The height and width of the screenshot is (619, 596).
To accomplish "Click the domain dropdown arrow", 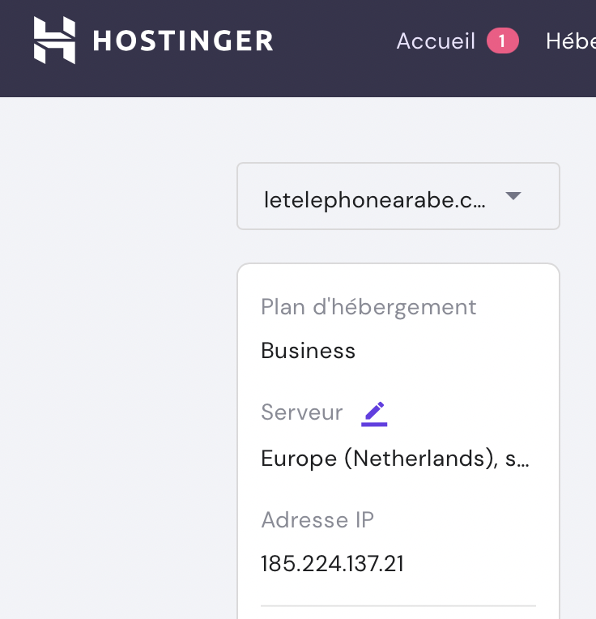I will click(x=513, y=196).
